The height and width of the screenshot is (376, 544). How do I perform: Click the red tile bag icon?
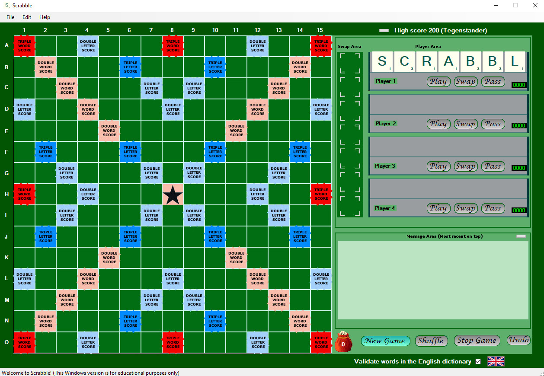click(x=343, y=341)
